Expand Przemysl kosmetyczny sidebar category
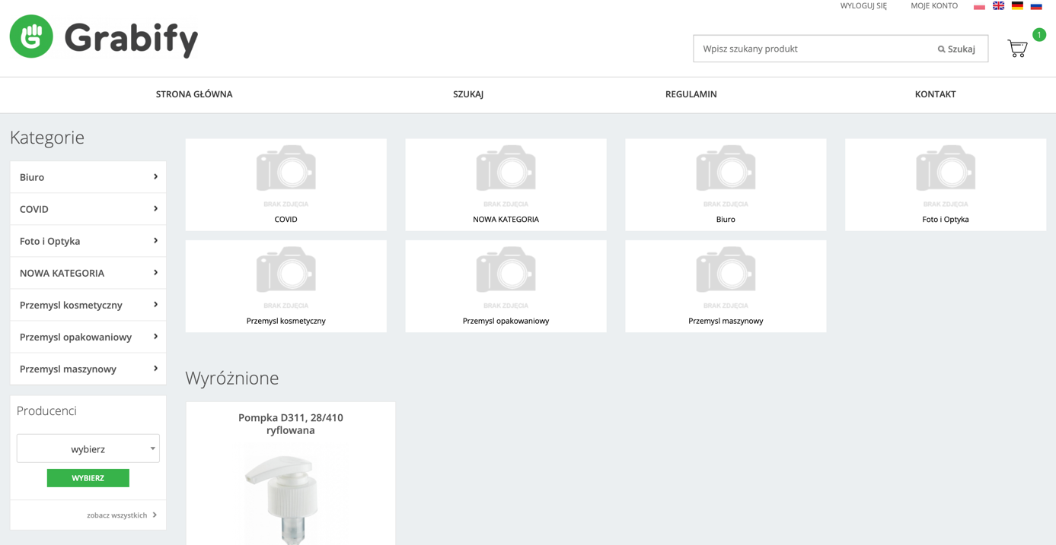Viewport: 1056px width, 545px height. (88, 305)
